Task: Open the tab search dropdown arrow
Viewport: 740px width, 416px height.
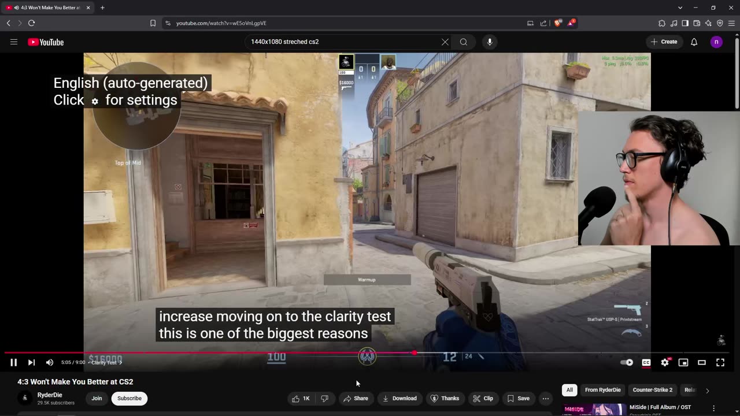Action: tap(680, 8)
